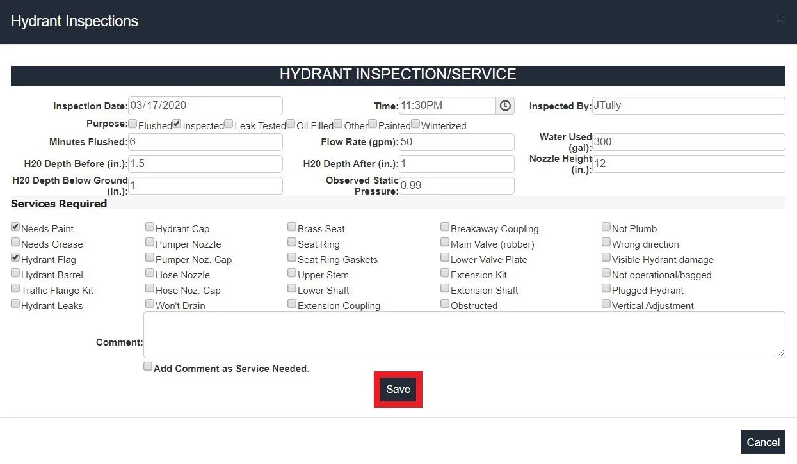The image size is (797, 464).
Task: Close the Hydrant Inspections dialog
Action: [x=780, y=19]
